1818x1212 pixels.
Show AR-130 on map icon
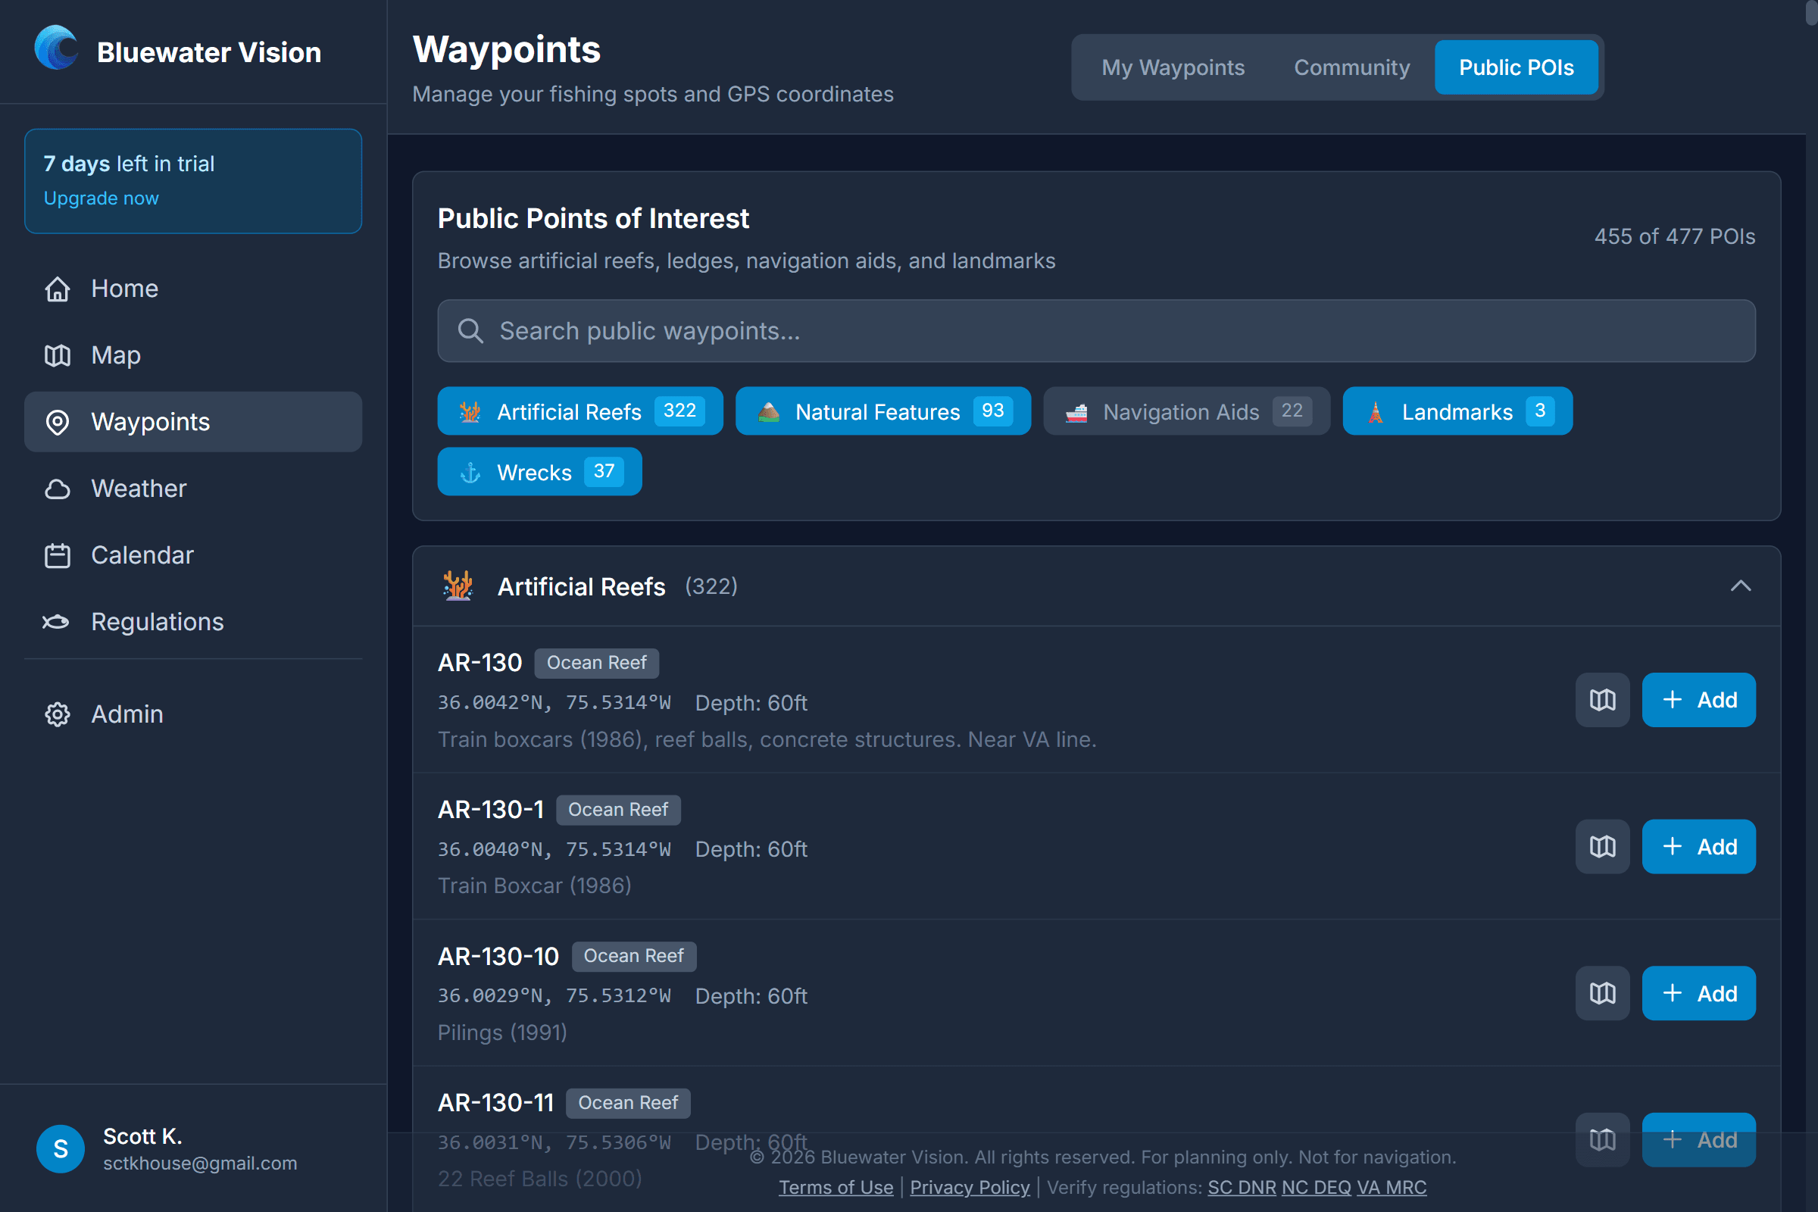click(x=1602, y=700)
